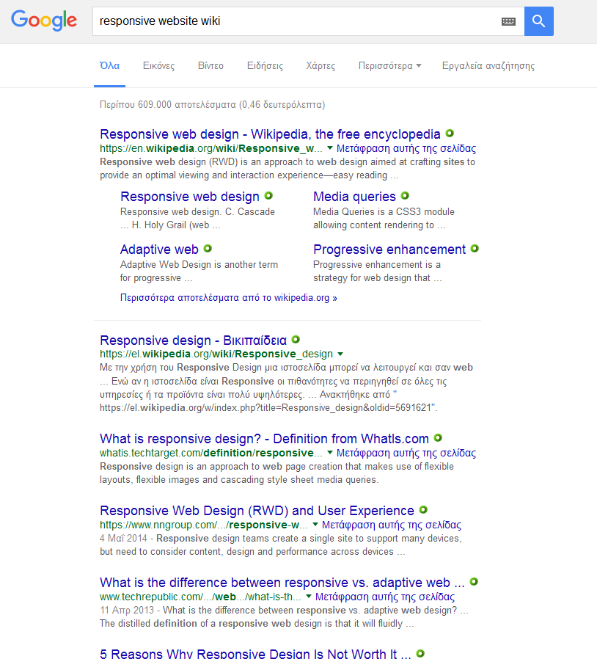Open Responsive design - Βικιπαίδεια result
Screen dimensions: 597x659
point(194,340)
